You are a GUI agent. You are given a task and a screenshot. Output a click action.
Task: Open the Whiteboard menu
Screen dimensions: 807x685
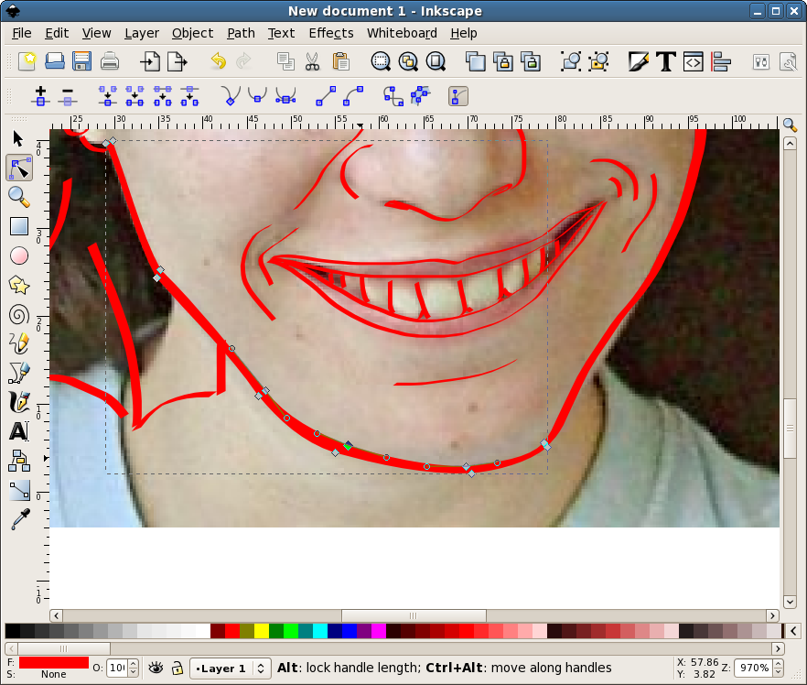click(x=402, y=33)
